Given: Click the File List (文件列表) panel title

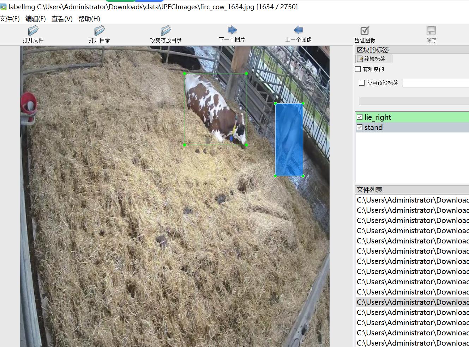Looking at the screenshot, I should click(x=369, y=190).
